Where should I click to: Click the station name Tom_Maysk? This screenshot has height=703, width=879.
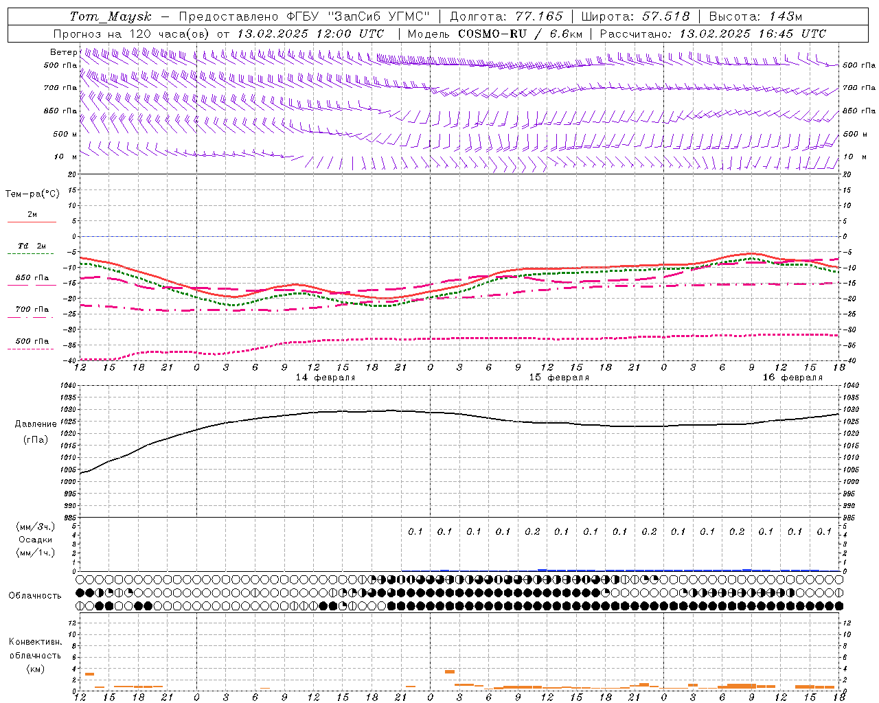click(111, 16)
